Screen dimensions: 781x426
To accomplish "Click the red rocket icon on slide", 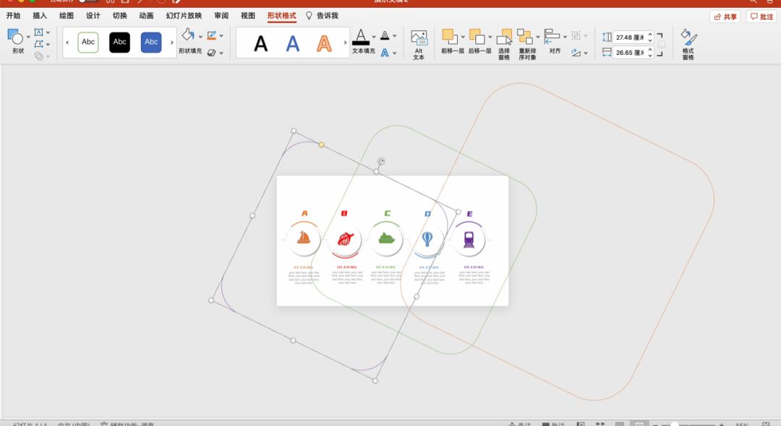I will point(346,239).
